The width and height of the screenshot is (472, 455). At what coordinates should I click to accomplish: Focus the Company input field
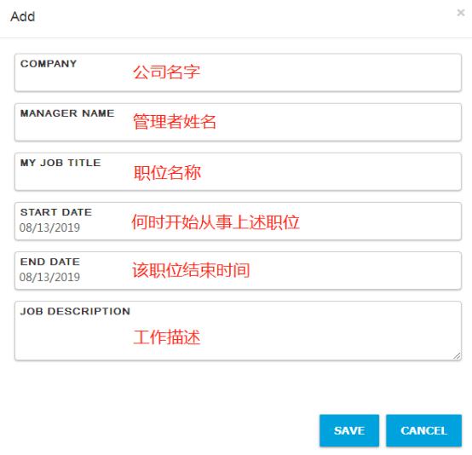[238, 72]
